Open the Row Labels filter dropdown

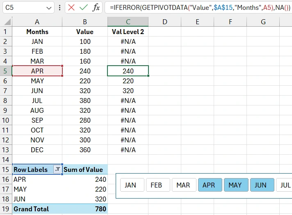click(x=57, y=169)
